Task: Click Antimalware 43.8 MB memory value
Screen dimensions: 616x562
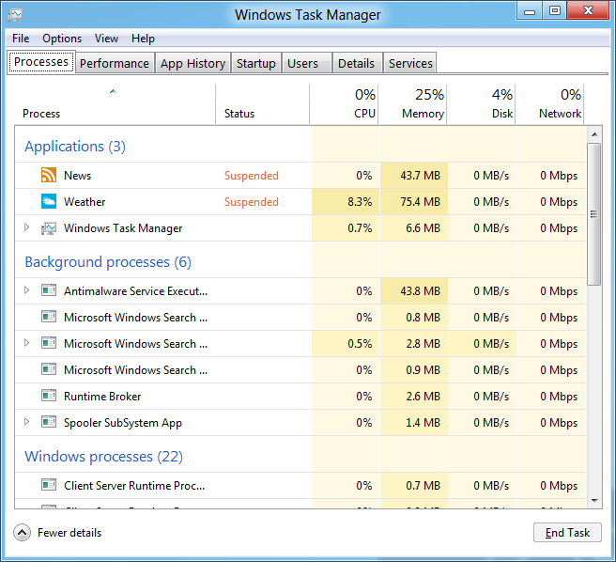Action: 421,291
